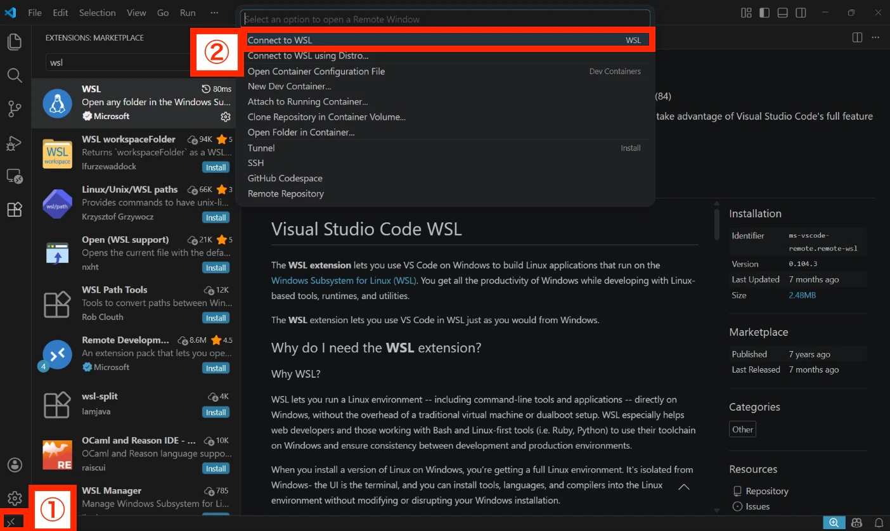Click the zoom magnifier in the status bar
This screenshot has width=890, height=531.
click(834, 523)
